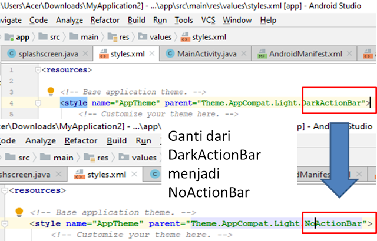Open the Build menu in DarkActionBar window
The height and width of the screenshot is (241, 377).
136,21
